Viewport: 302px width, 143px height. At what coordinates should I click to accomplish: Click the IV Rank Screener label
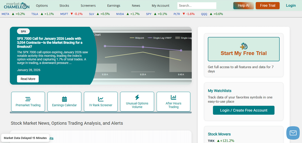point(101,105)
